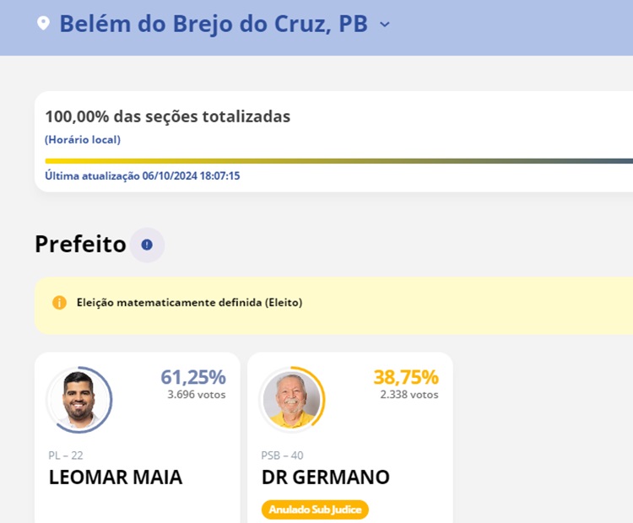
Task: Click the info icon beside Prefeito
Action: [147, 245]
